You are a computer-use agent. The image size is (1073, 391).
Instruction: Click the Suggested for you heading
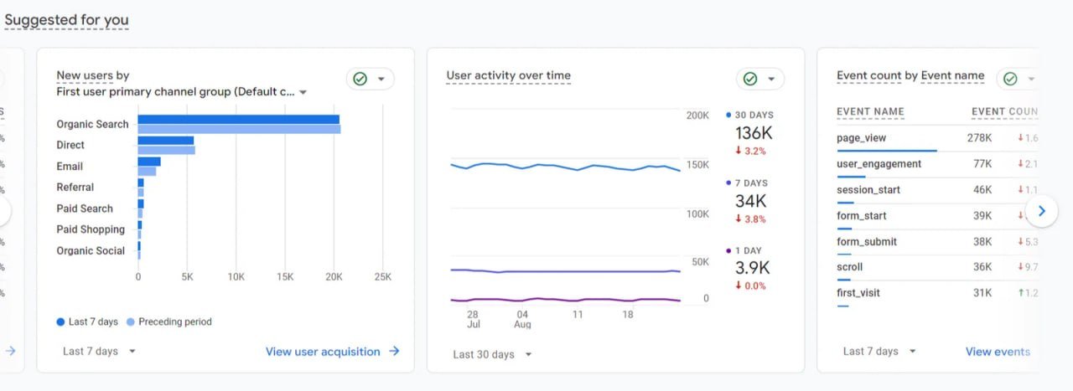pyautogui.click(x=67, y=19)
